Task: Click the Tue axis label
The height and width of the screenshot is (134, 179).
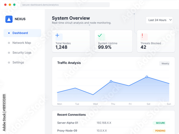Action: click(77, 104)
